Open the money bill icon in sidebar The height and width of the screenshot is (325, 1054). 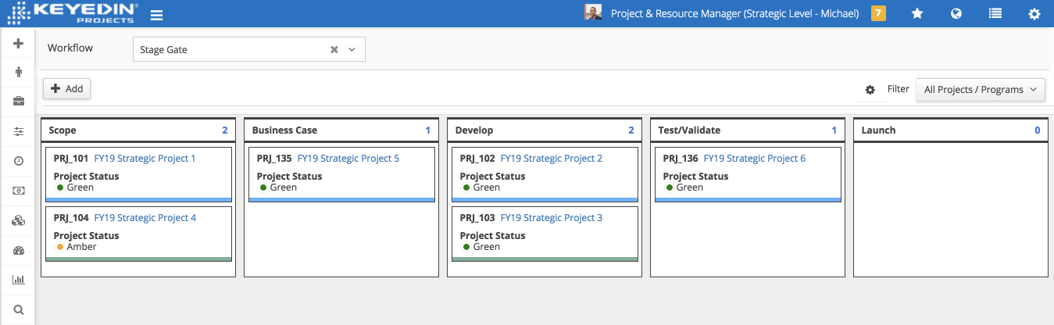[19, 191]
